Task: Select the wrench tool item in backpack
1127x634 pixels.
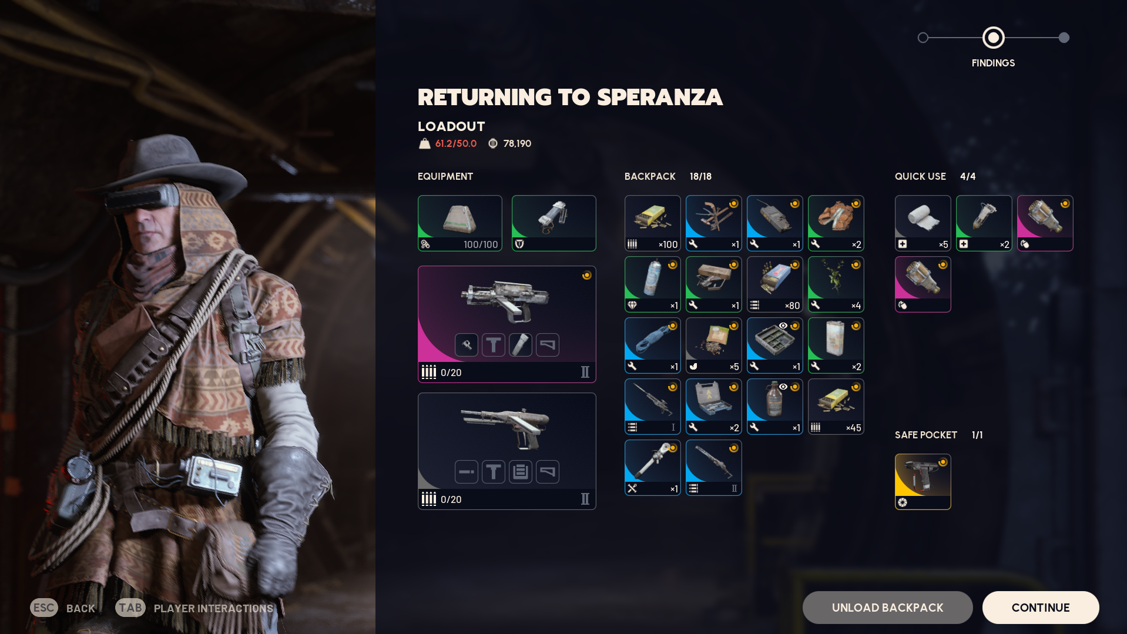Action: (652, 468)
